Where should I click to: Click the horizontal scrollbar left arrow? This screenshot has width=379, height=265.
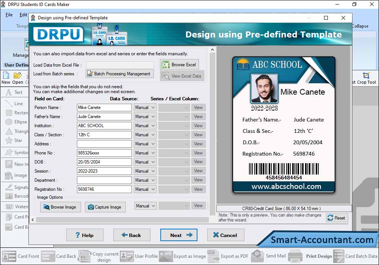(x=33, y=220)
